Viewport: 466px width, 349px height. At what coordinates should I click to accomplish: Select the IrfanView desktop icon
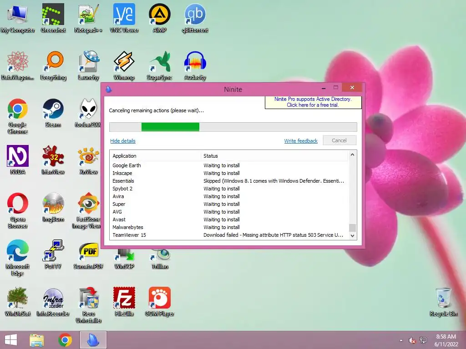click(53, 160)
